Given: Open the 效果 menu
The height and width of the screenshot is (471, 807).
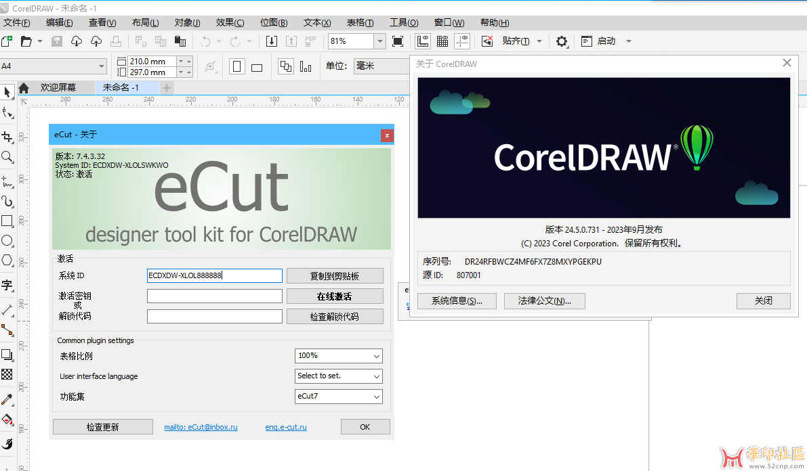Looking at the screenshot, I should (230, 22).
